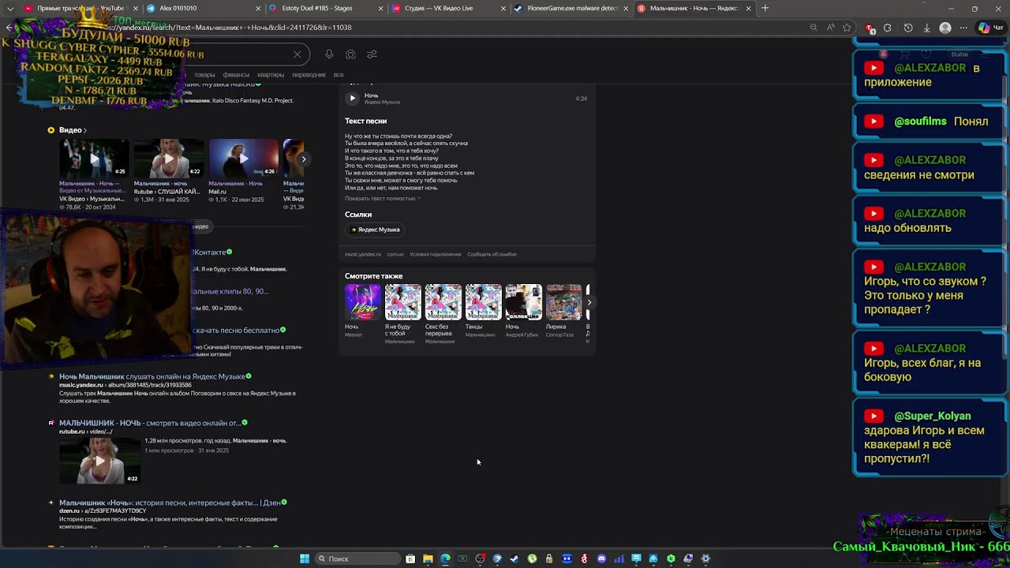The image size is (1010, 568).
Task: Open Steam from the taskbar
Action: point(514,559)
